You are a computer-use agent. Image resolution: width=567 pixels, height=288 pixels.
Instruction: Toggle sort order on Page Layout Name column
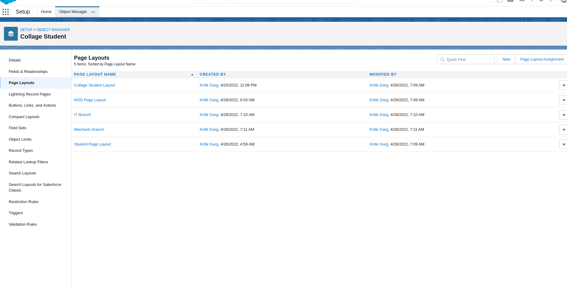pos(192,74)
